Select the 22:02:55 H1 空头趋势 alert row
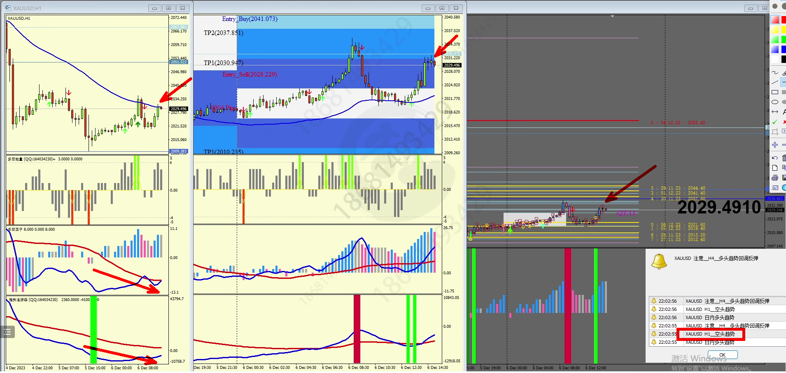 coord(718,334)
